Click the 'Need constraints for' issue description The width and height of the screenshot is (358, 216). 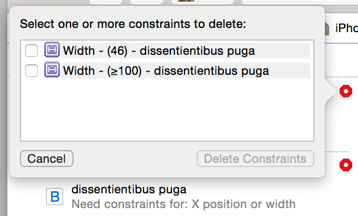(x=183, y=203)
